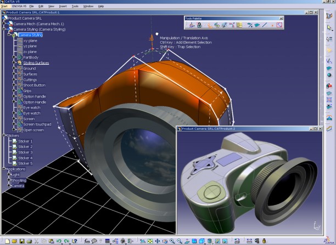Open the ENOVIA V5 menu
This screenshot has width=336, height=245.
pyautogui.click(x=19, y=6)
